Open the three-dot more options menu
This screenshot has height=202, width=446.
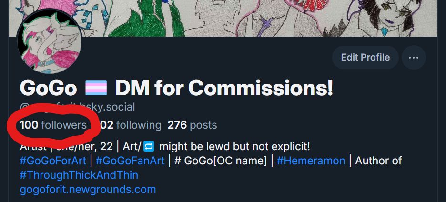click(414, 58)
